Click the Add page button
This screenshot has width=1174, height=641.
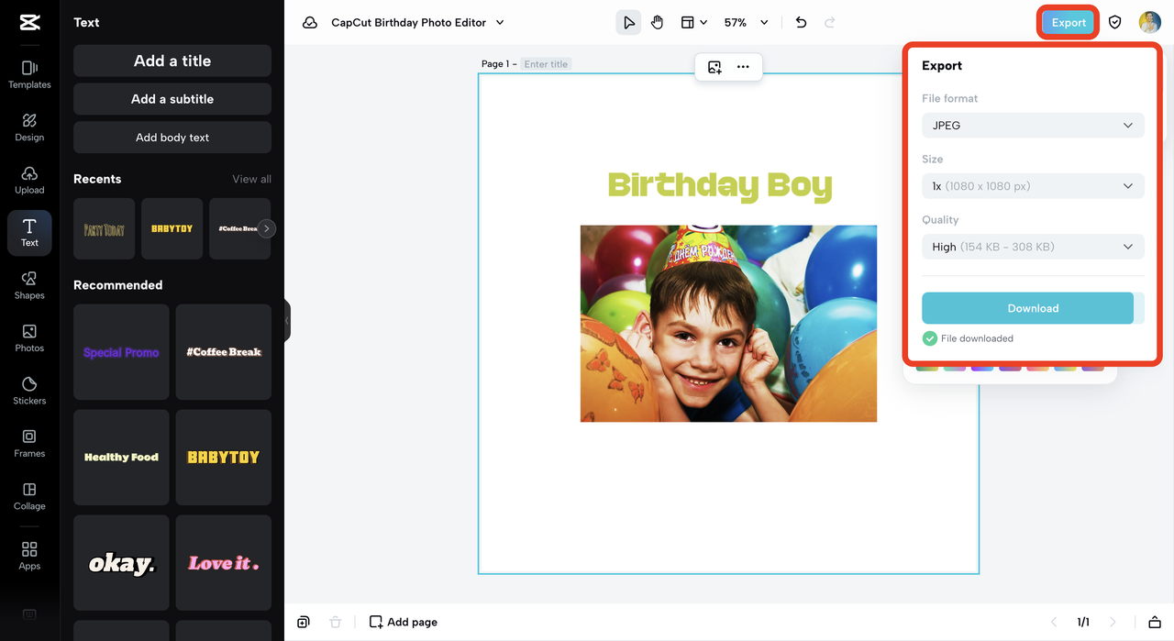click(404, 622)
